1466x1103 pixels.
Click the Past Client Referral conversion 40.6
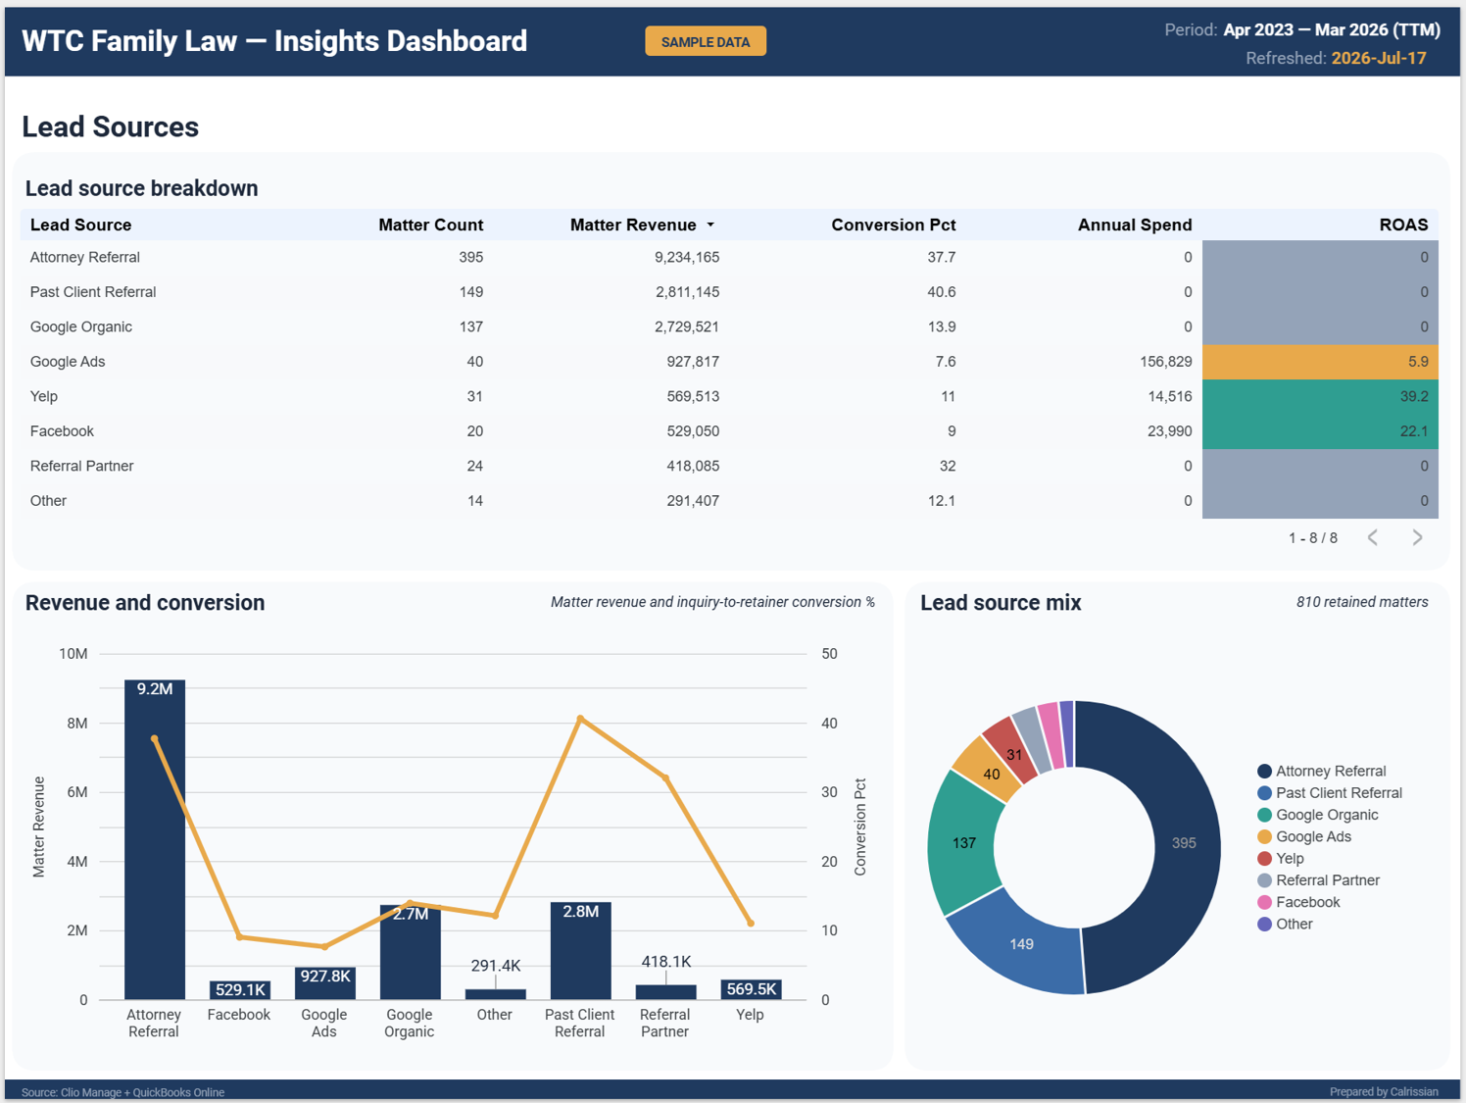(x=941, y=292)
